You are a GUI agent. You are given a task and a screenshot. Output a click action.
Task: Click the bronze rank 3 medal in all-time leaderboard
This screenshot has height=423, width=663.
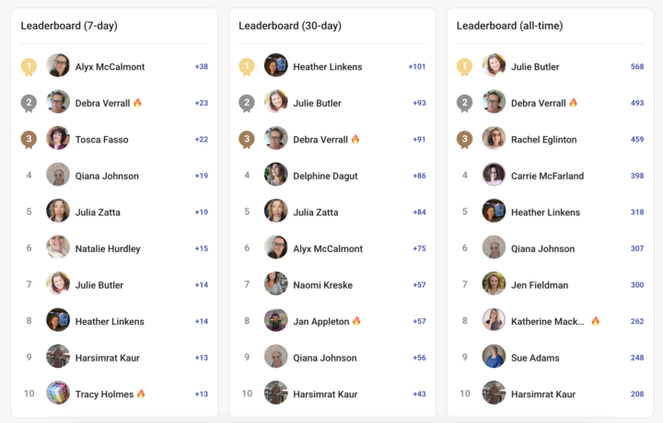click(465, 140)
